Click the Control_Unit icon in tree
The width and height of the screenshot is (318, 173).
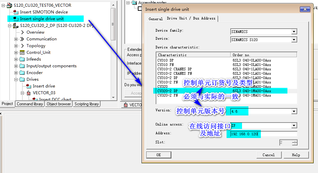click(x=22, y=53)
